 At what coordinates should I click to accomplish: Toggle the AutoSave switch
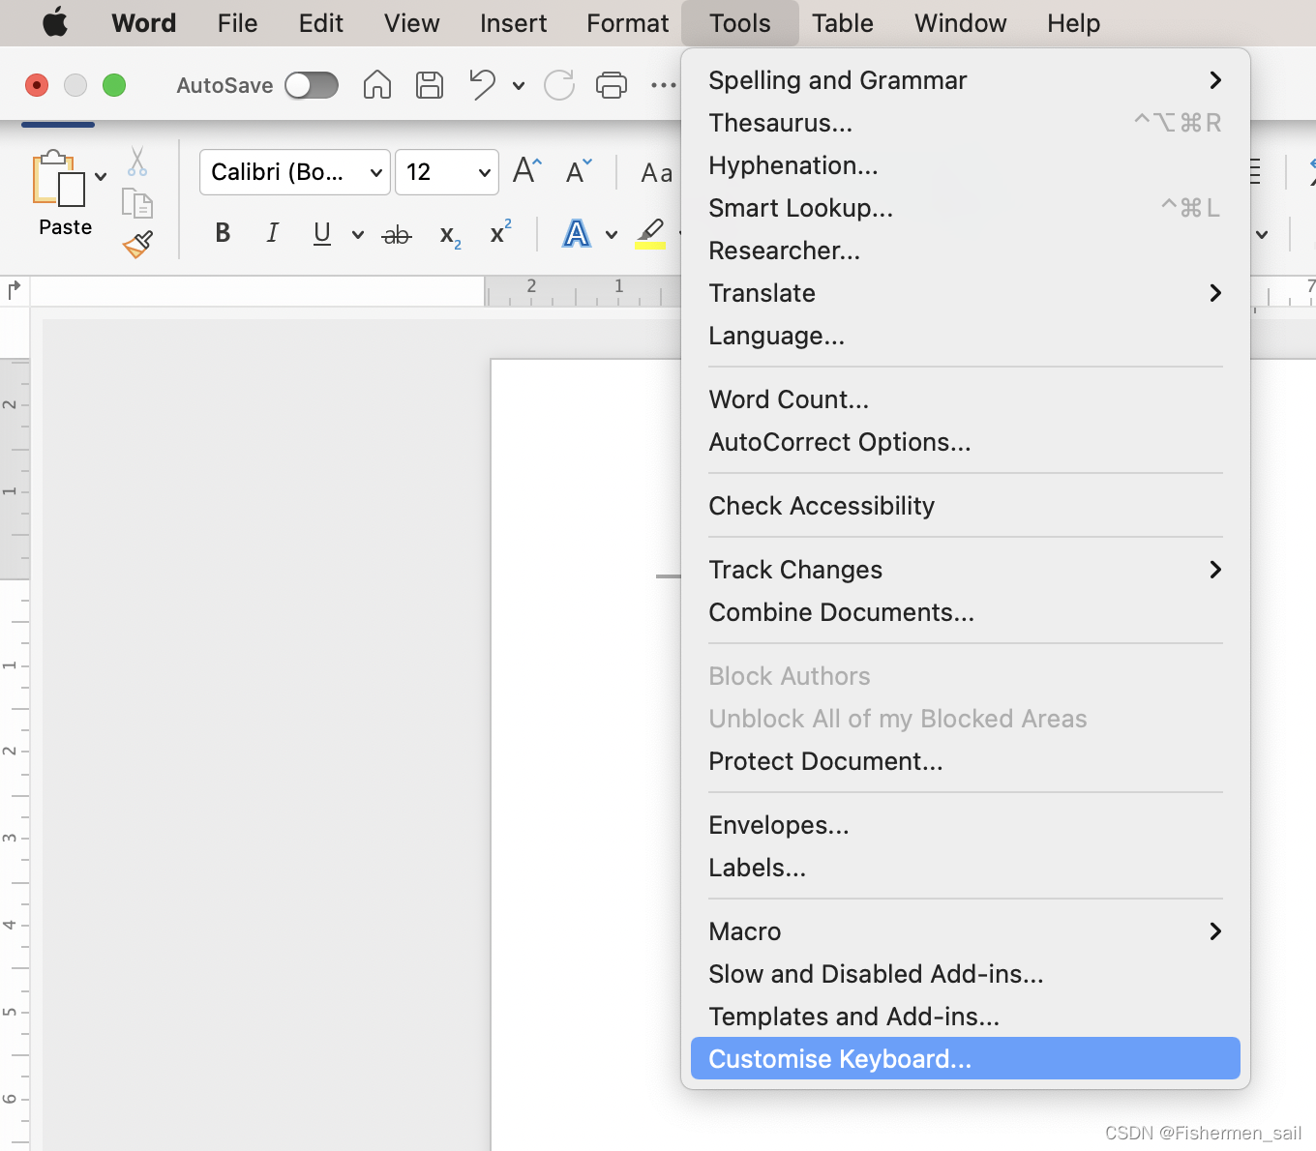tap(312, 85)
